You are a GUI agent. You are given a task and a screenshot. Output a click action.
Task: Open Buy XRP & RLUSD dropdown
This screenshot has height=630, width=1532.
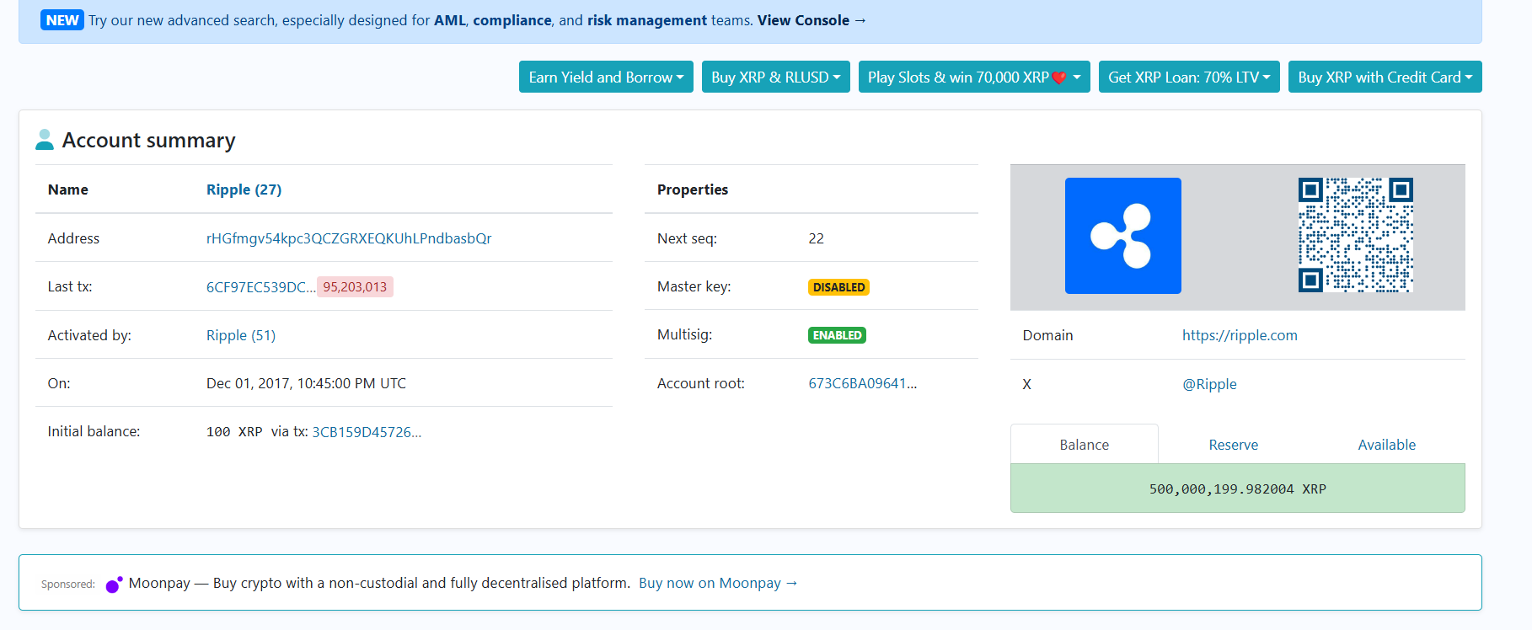coord(775,77)
